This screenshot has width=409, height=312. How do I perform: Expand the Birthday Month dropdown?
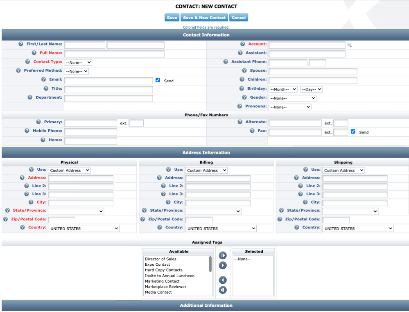coord(283,89)
